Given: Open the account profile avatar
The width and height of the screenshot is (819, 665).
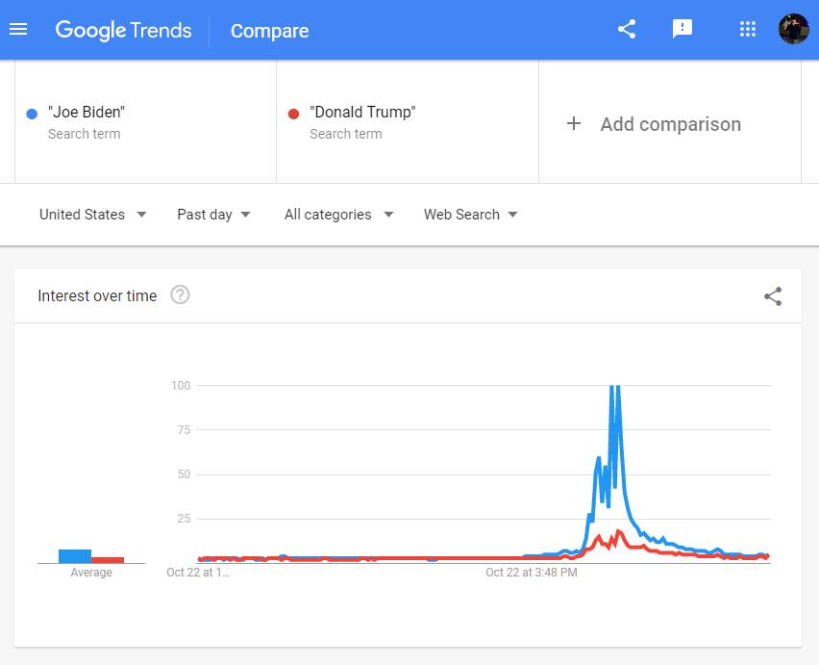Looking at the screenshot, I should tap(793, 29).
